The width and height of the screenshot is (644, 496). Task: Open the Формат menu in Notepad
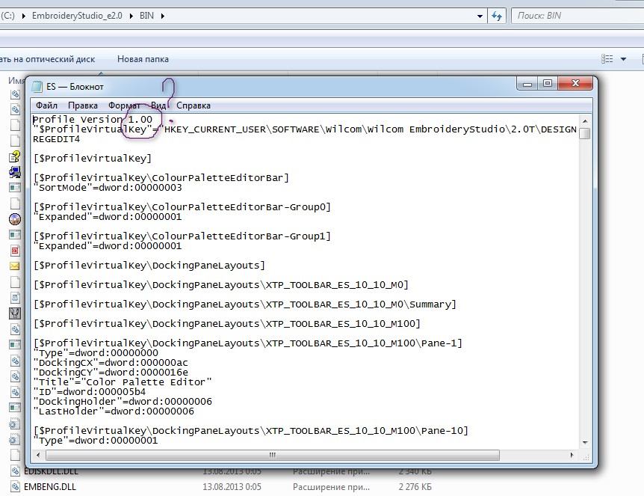[124, 105]
